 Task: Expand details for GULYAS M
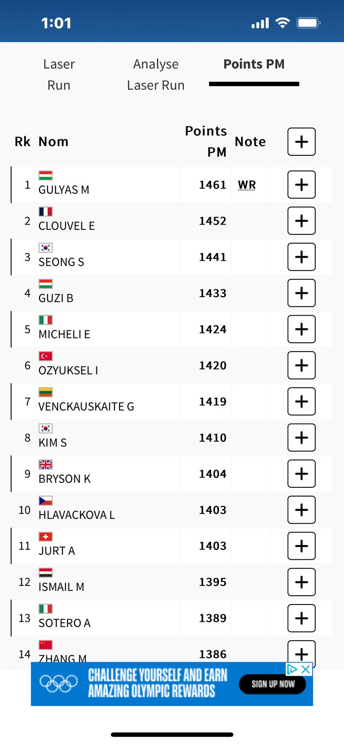(301, 185)
